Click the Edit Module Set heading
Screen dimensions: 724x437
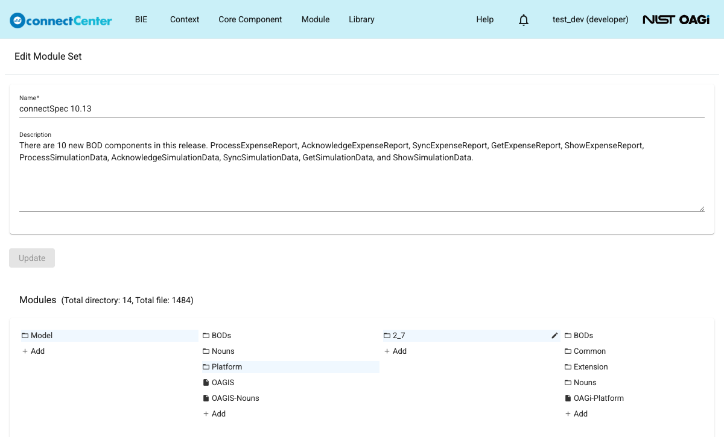tap(48, 57)
